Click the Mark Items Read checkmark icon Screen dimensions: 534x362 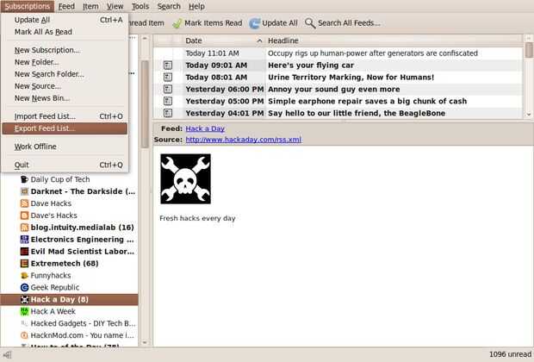click(x=177, y=23)
